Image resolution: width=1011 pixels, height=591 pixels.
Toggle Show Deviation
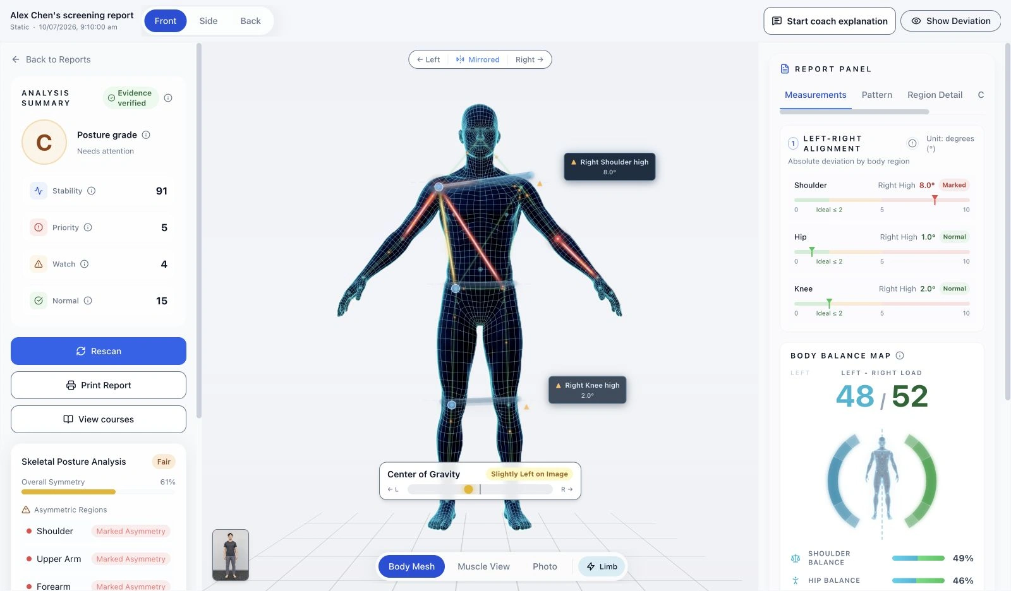coord(950,21)
